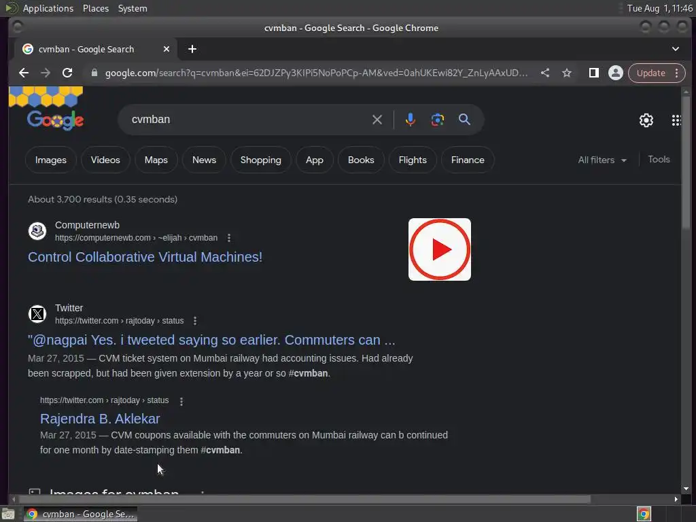This screenshot has width=696, height=522.
Task: Click the Computernewb site favicon
Action: (x=37, y=231)
